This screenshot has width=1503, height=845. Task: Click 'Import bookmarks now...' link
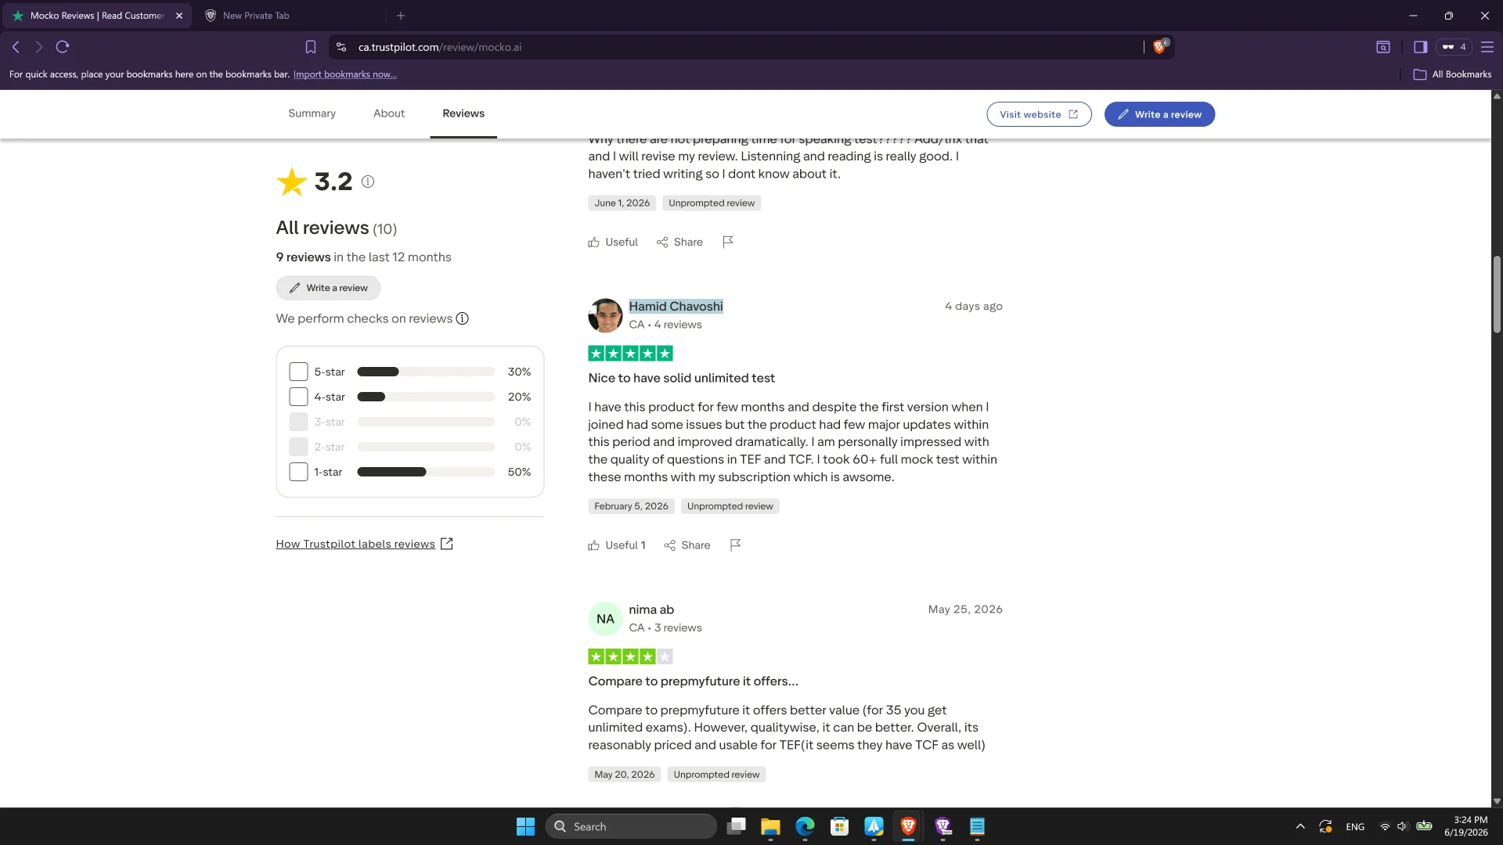pyautogui.click(x=345, y=74)
